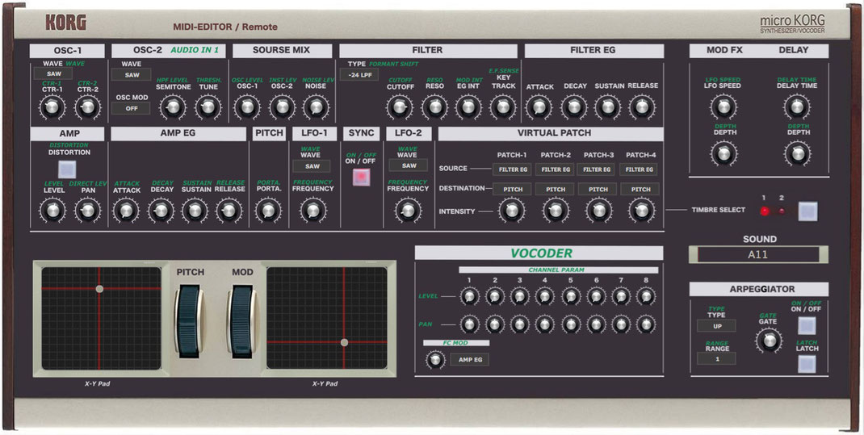Open the Filter TYPE selector showing -24 LPF
This screenshot has height=435, width=864.
click(359, 75)
